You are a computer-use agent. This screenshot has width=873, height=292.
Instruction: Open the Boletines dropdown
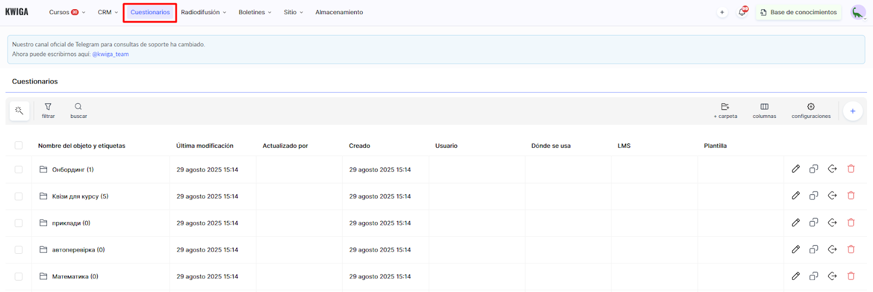click(x=254, y=12)
